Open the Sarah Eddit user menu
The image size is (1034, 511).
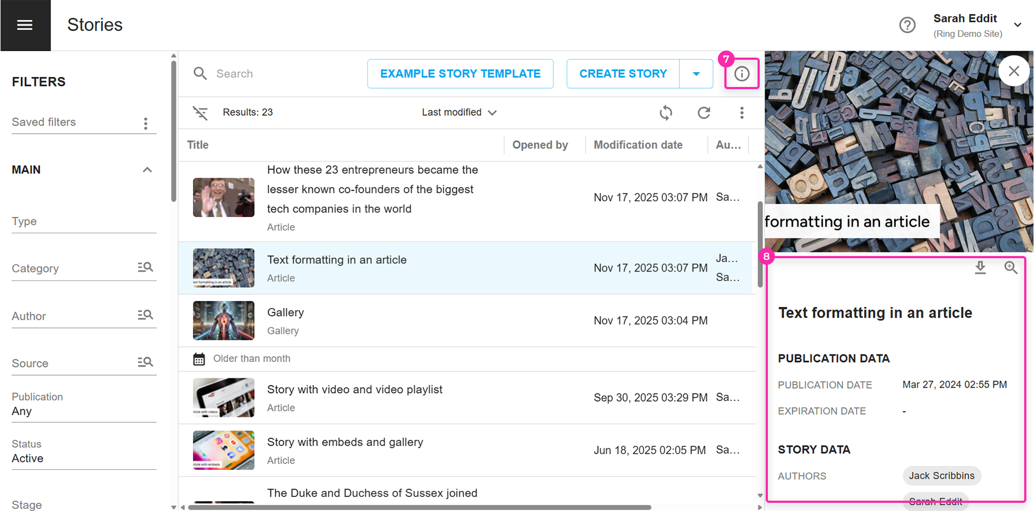tap(1017, 25)
